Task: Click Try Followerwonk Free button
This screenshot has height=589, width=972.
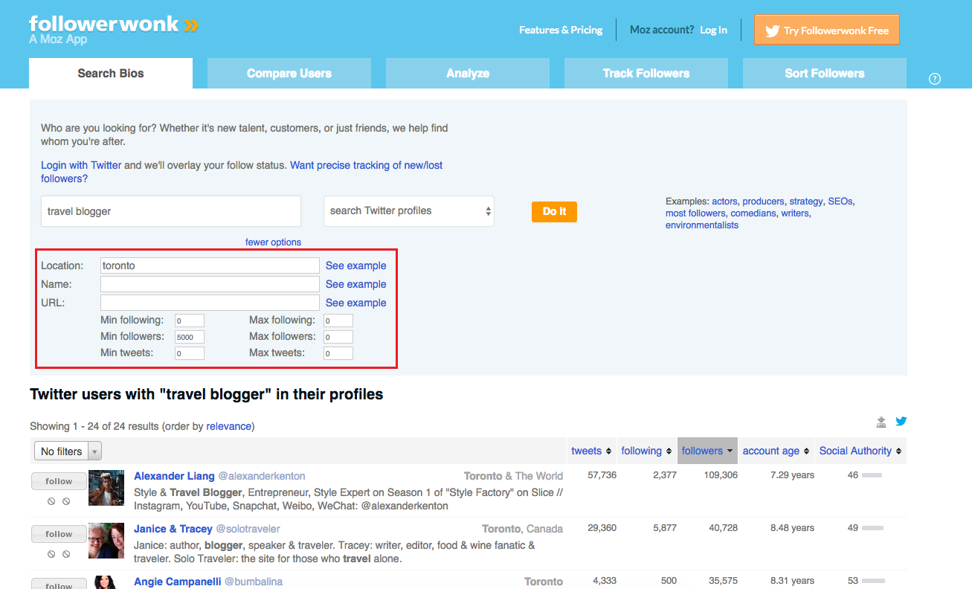Action: click(x=826, y=30)
